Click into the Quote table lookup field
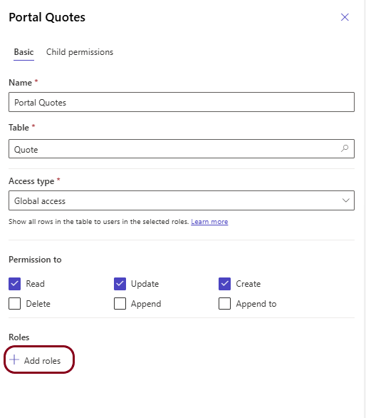The width and height of the screenshot is (366, 418). pos(182,149)
